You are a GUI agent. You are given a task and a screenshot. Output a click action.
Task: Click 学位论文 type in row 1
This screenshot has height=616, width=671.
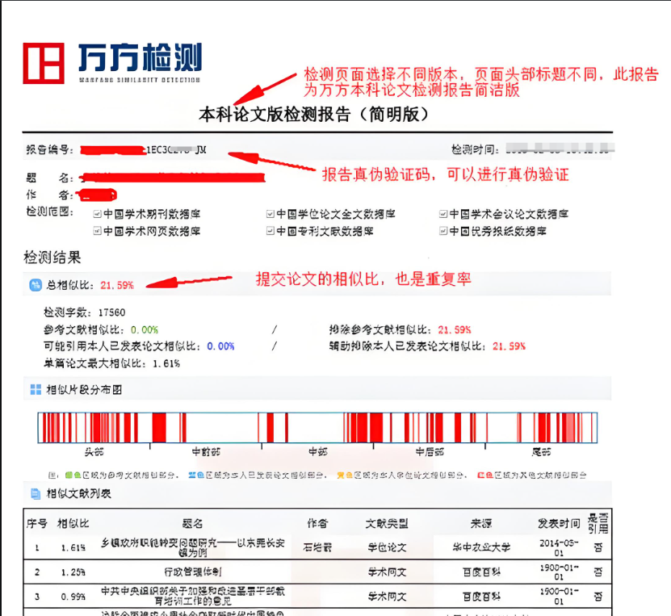[x=388, y=547]
